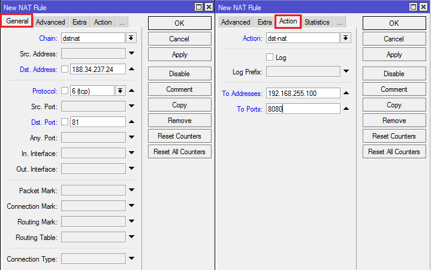Enable the Log checkbox
Viewport: 431px width, 270px height.
(x=270, y=57)
